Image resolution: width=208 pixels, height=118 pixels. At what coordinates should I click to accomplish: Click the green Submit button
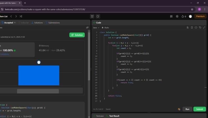(199, 109)
